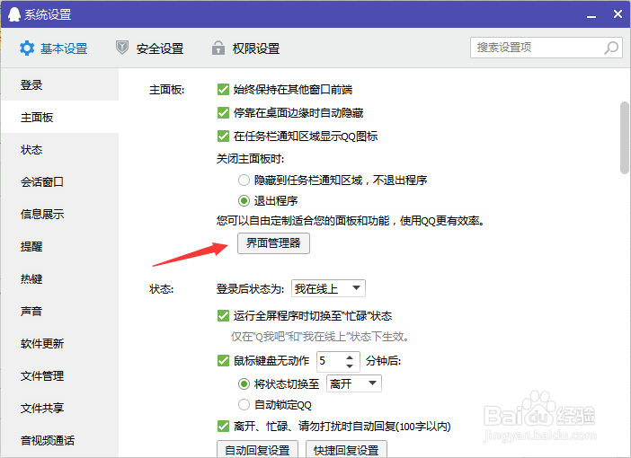Open the 音视频通话 sidebar section

(x=59, y=440)
